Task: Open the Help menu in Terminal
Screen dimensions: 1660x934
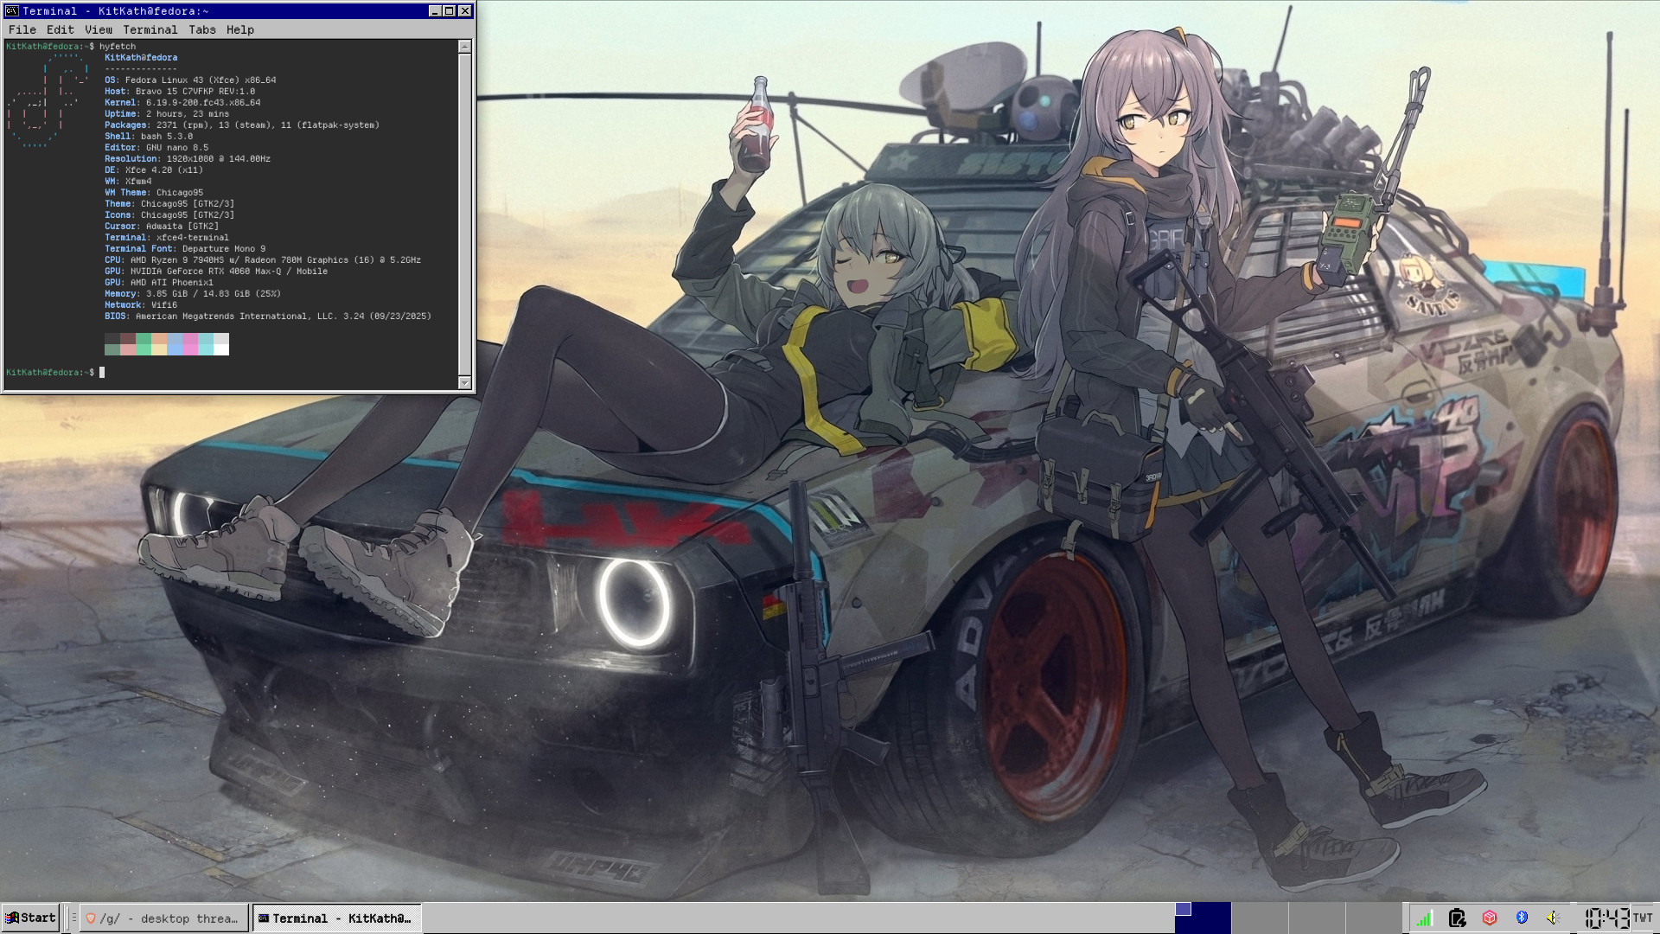Action: tap(240, 29)
